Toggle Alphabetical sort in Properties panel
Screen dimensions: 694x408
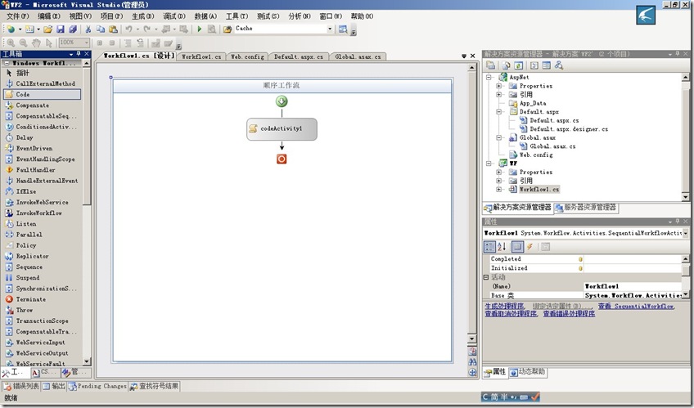click(502, 247)
